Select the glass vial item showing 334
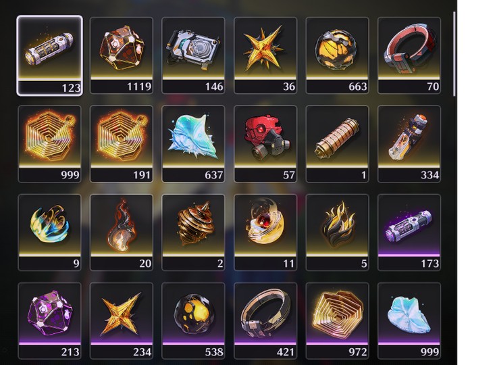The width and height of the screenshot is (497, 365). pyautogui.click(x=409, y=144)
